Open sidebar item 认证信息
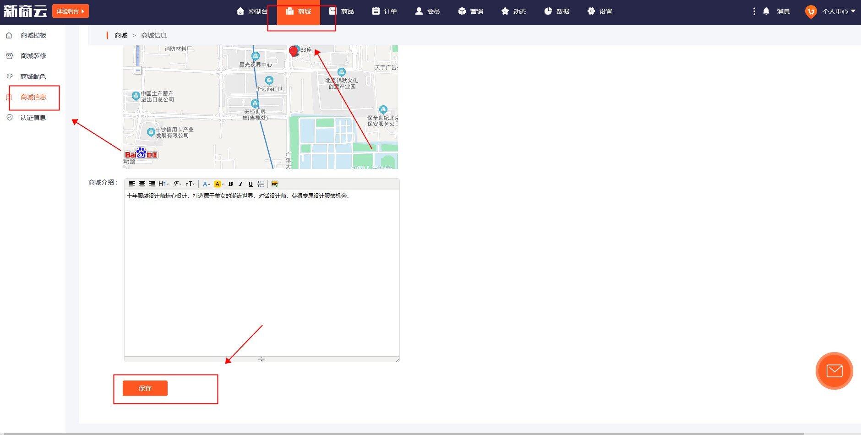This screenshot has height=435, width=861. pos(33,118)
